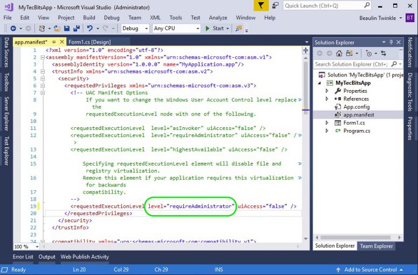Close the app.manifest tab
This screenshot has height=275, width=418.
[x=62, y=42]
